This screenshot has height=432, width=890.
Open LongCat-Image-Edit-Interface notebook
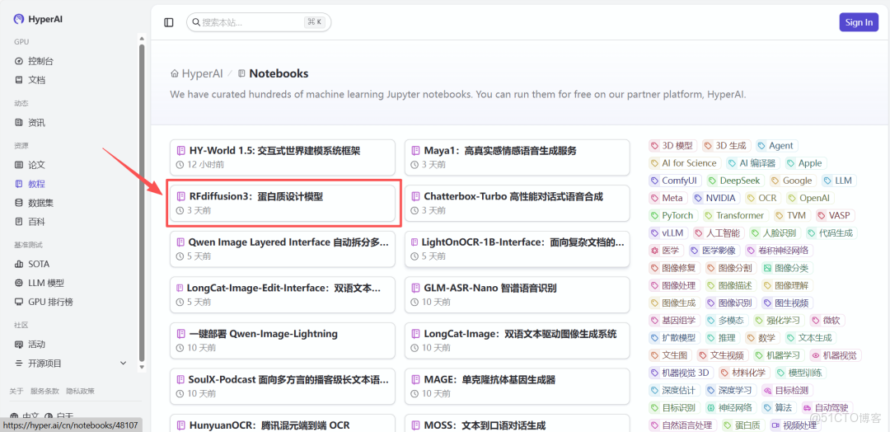point(282,294)
